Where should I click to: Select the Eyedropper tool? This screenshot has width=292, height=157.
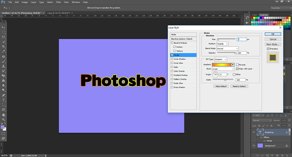click(x=3, y=51)
